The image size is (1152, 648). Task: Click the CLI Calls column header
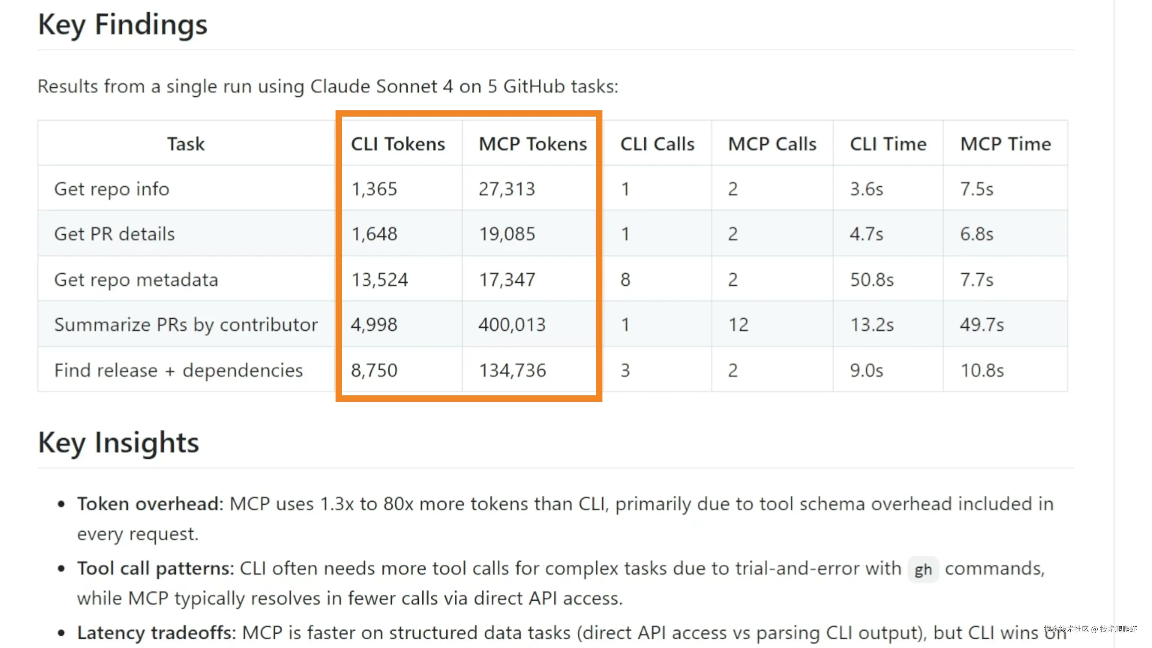657,144
